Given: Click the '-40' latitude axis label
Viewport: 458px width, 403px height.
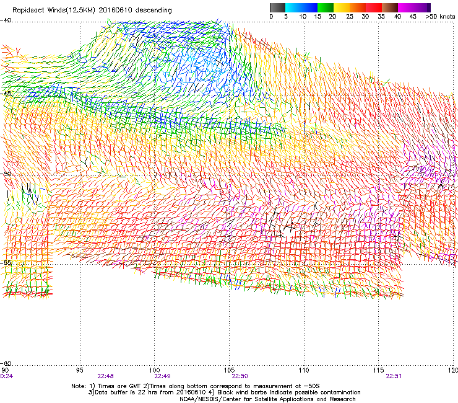Looking at the screenshot, I should coord(6,20).
